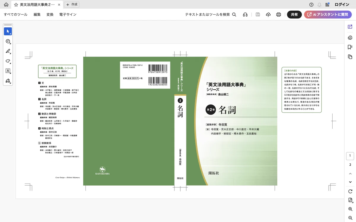Screen dimensions: 356x222
Task: Jump to page 1 in the page indicator
Action: tap(350, 156)
